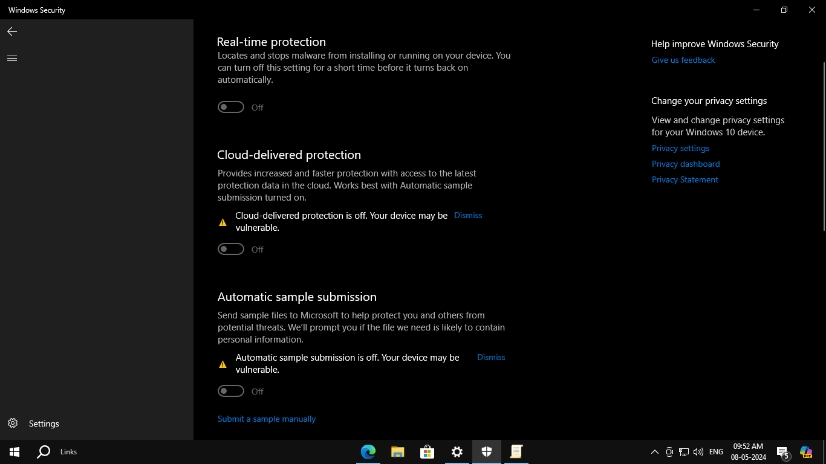Open network status tray icon
The image size is (826, 464).
click(x=684, y=452)
